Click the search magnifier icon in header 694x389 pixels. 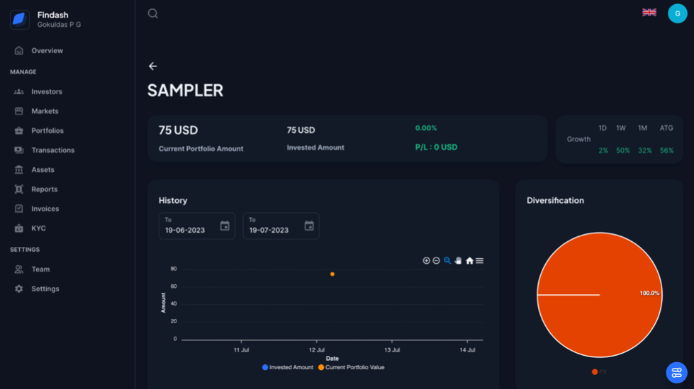[x=152, y=13]
